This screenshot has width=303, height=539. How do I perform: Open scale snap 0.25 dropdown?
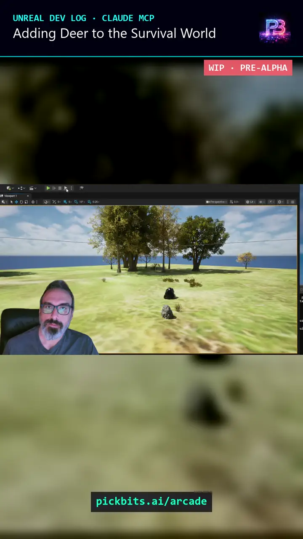pos(96,202)
